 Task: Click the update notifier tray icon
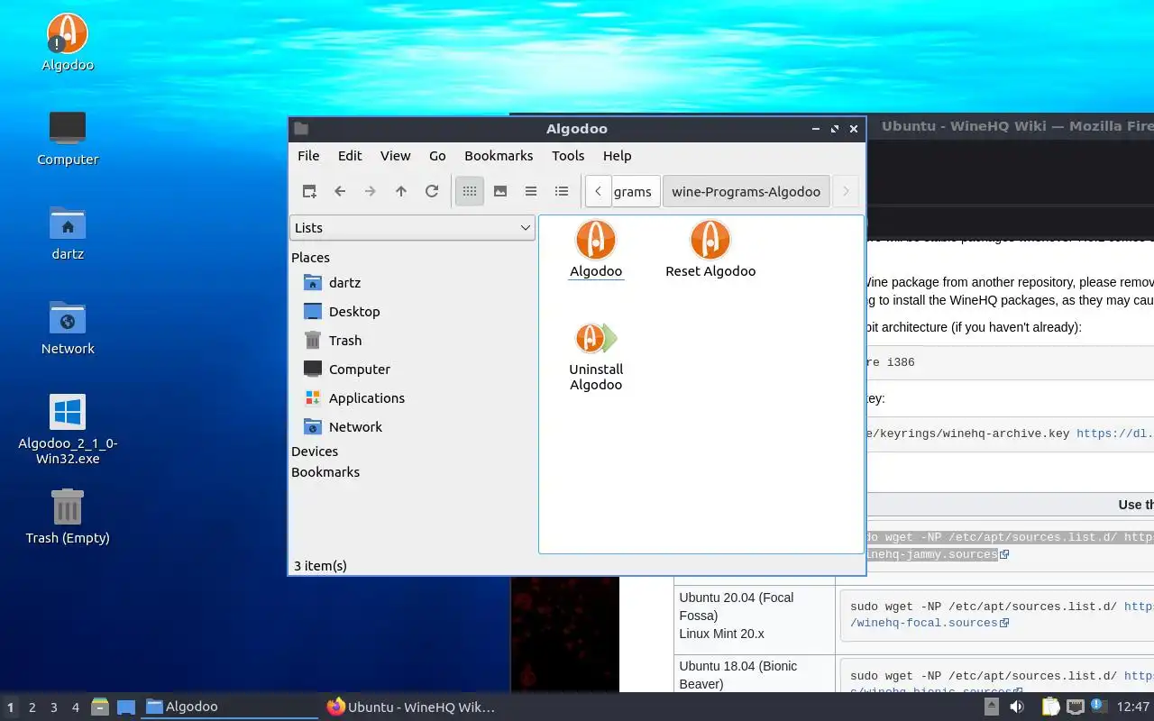click(x=1098, y=706)
